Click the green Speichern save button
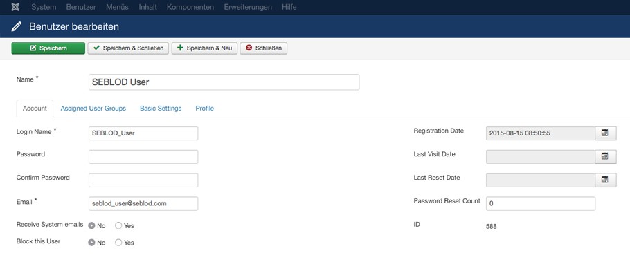Screen dimensions: 630x273 [48, 48]
